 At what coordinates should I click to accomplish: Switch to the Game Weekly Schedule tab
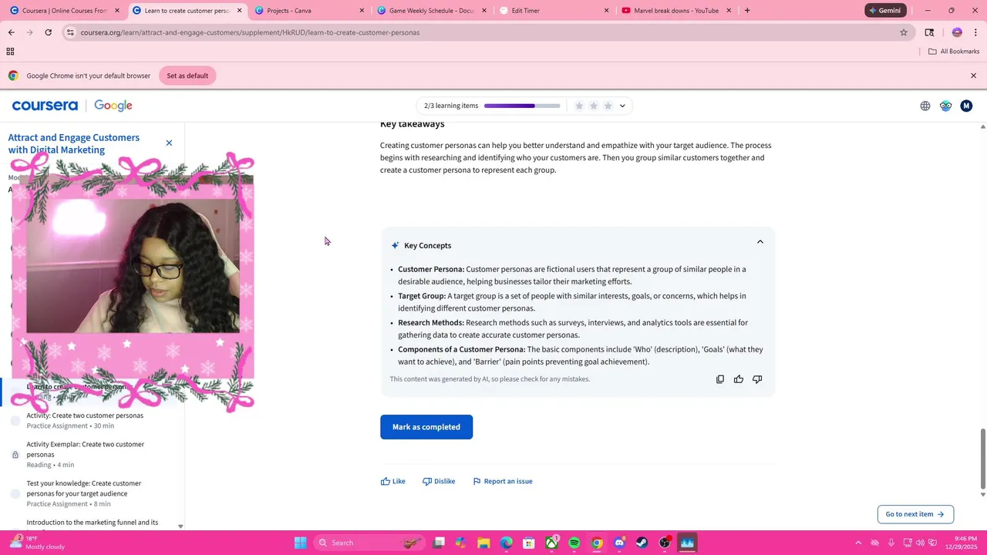(430, 11)
